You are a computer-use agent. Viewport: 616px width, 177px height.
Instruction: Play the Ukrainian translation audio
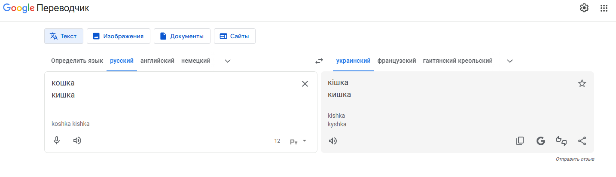point(332,141)
